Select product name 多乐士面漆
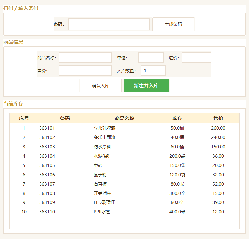This screenshot has width=249, height=239. pyautogui.click(x=104, y=137)
